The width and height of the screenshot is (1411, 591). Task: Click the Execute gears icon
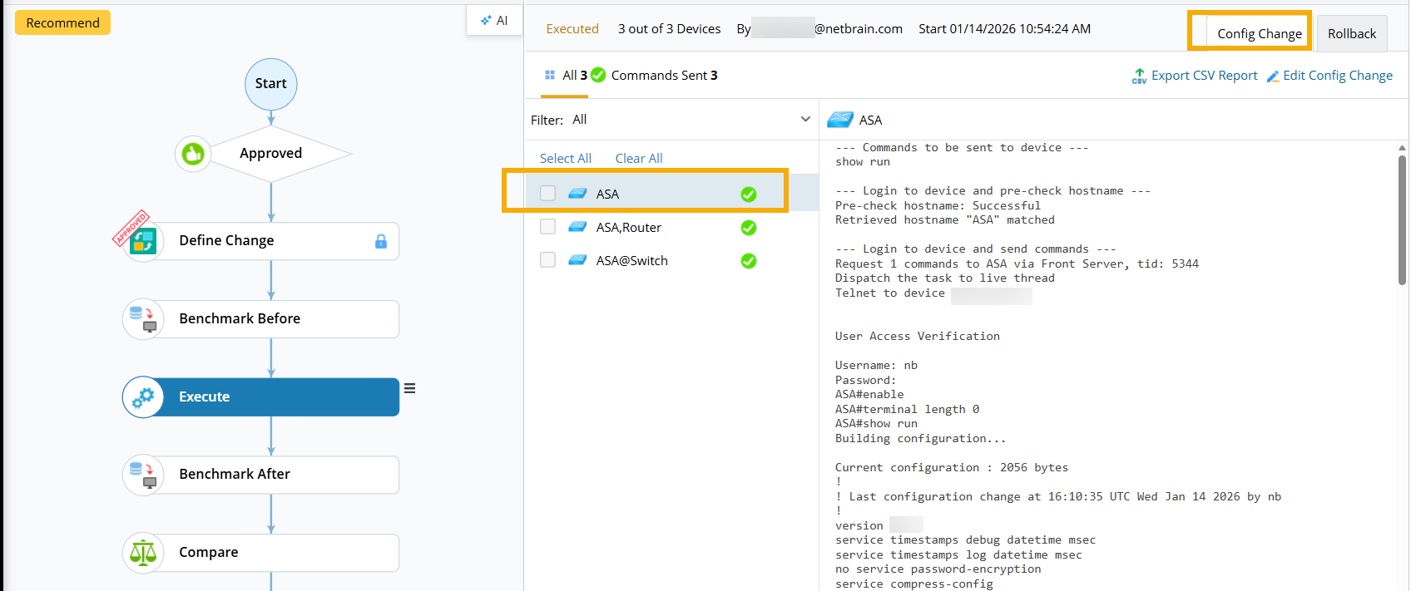[x=143, y=397]
